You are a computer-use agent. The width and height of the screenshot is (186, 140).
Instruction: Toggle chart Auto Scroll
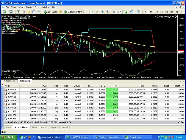(x=115, y=12)
